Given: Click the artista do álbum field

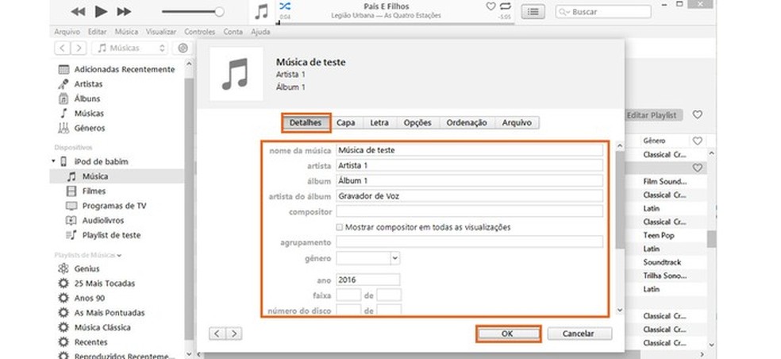Looking at the screenshot, I should 469,196.
